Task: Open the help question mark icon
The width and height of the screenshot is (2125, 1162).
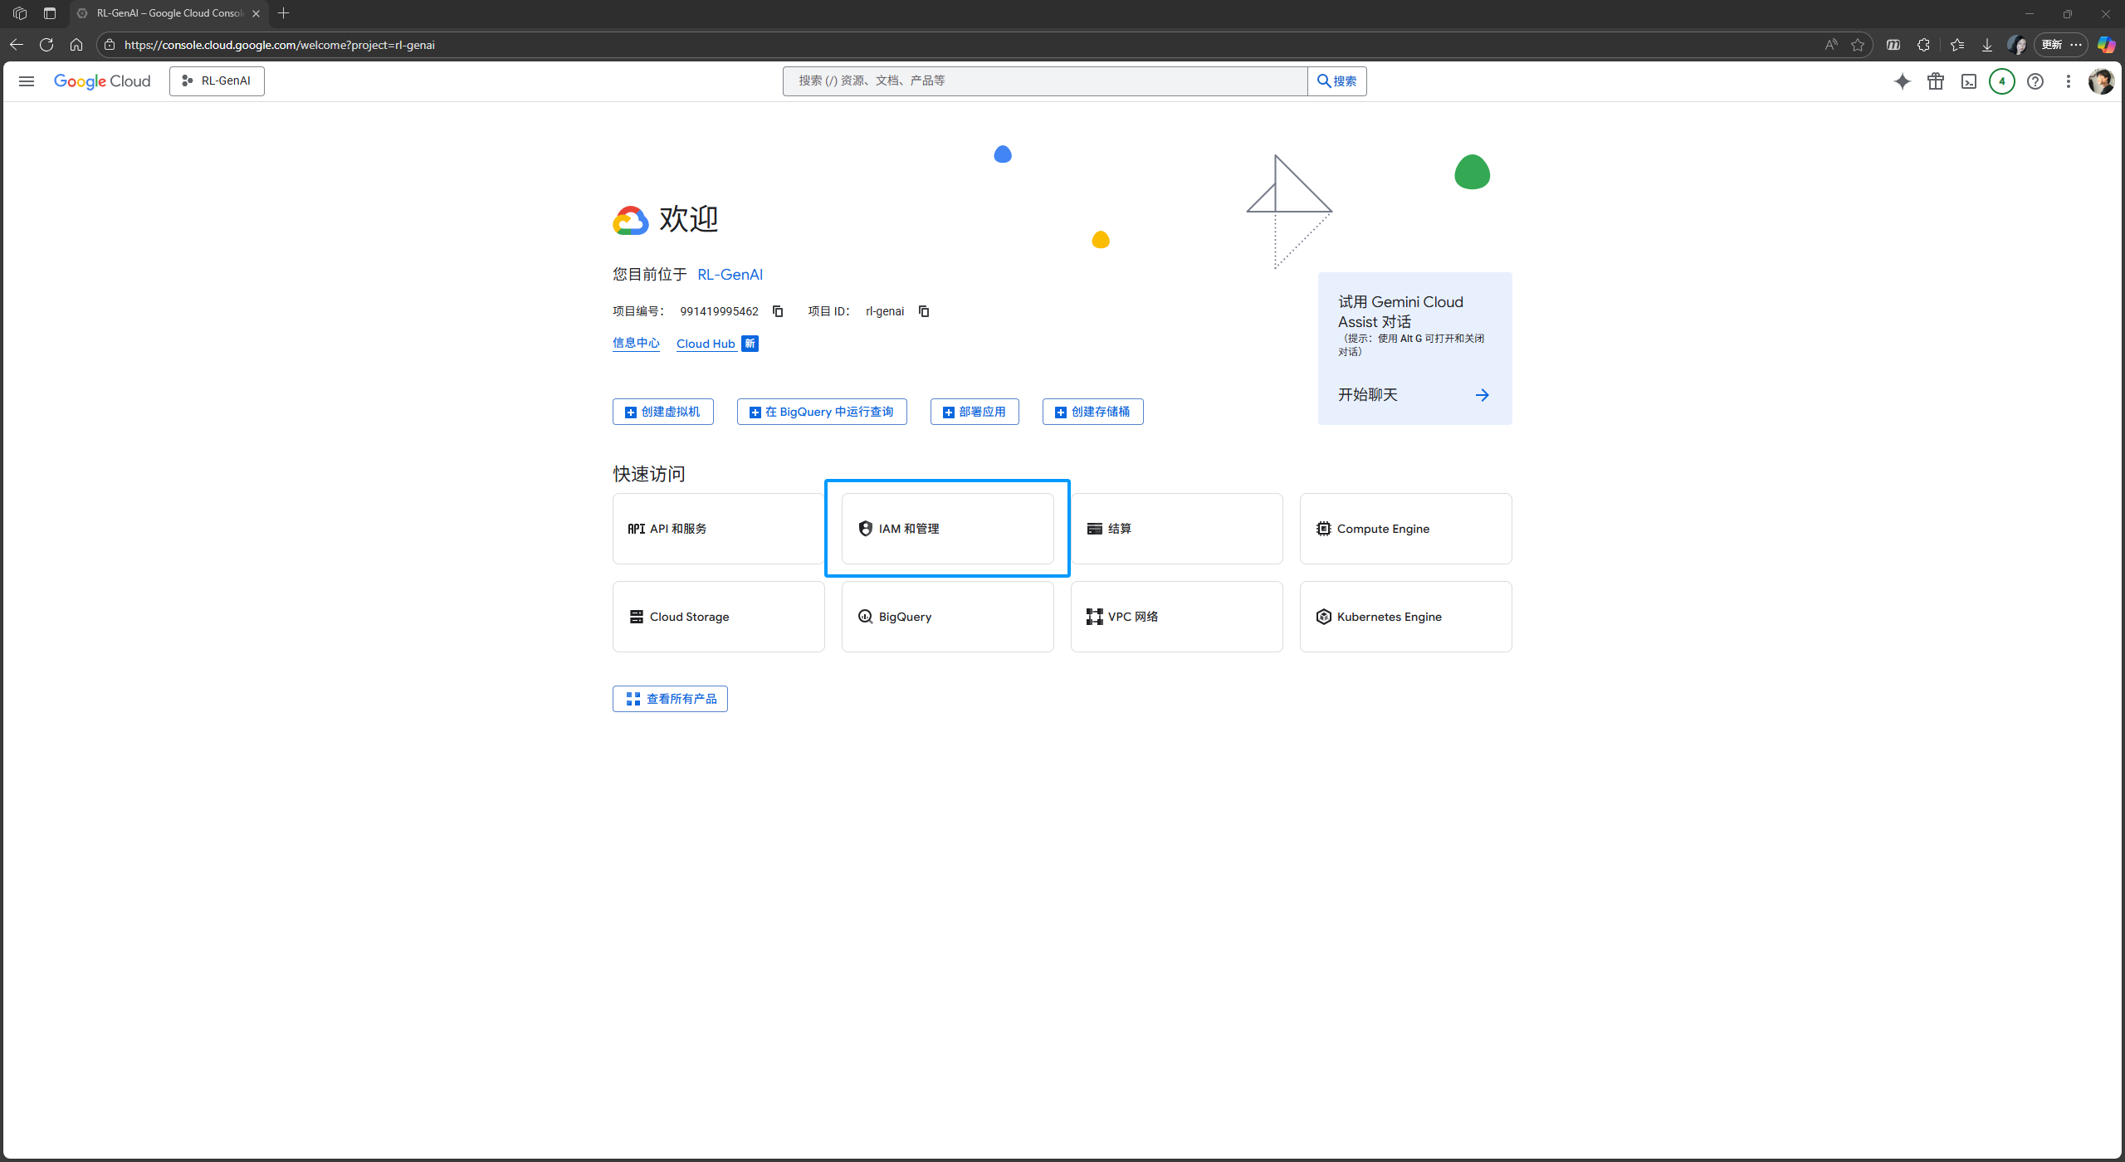Action: pyautogui.click(x=2035, y=81)
